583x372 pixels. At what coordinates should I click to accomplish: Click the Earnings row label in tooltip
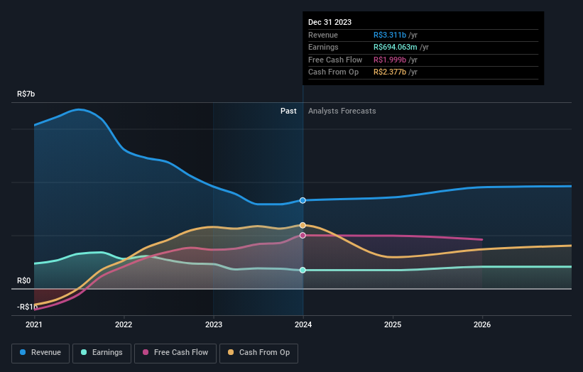[x=324, y=47]
